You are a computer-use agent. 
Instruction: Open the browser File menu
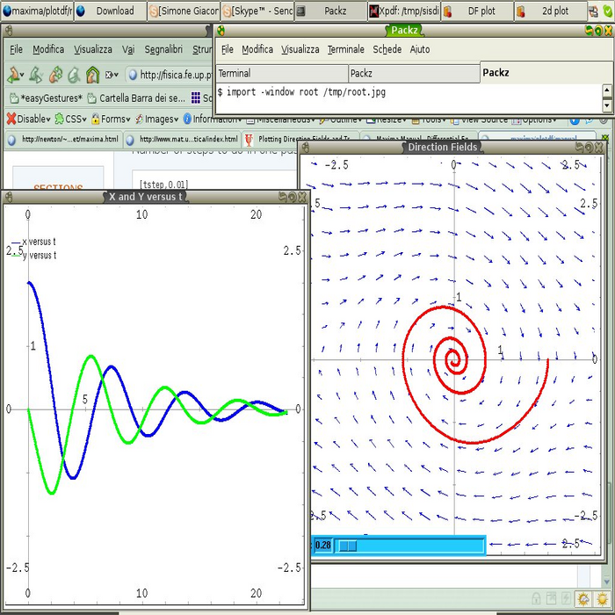[x=16, y=49]
